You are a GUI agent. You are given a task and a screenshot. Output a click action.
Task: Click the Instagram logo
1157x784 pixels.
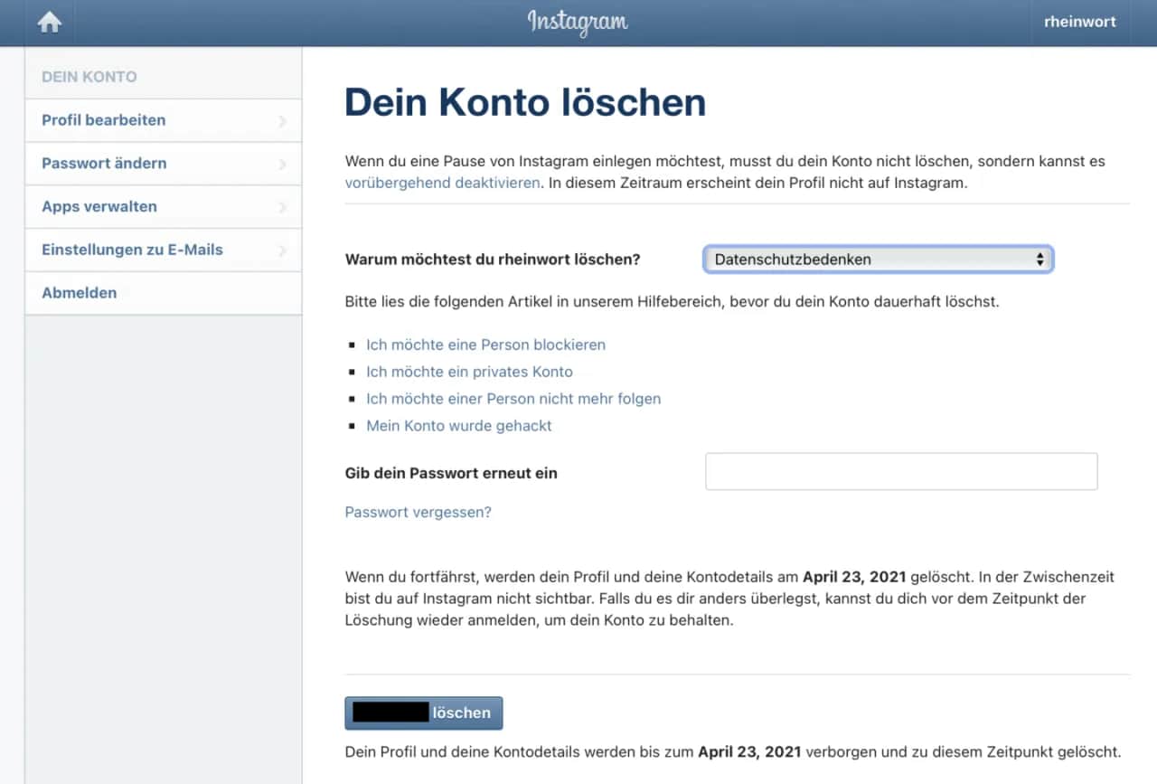578,22
